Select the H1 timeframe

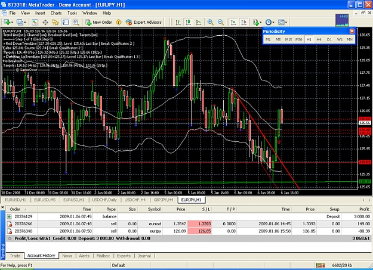coord(309,39)
